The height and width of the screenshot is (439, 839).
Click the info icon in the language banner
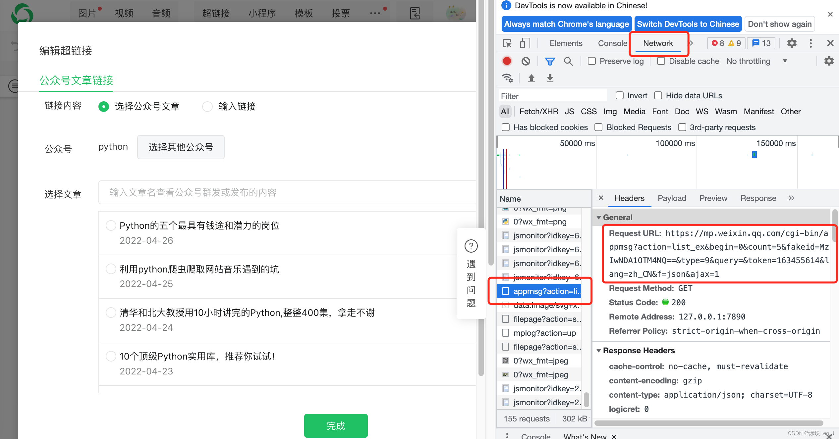(506, 6)
